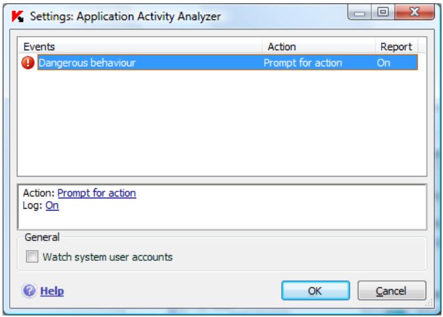Viewport: 443px width, 317px height.
Task: Click the Report column header
Action: (396, 46)
